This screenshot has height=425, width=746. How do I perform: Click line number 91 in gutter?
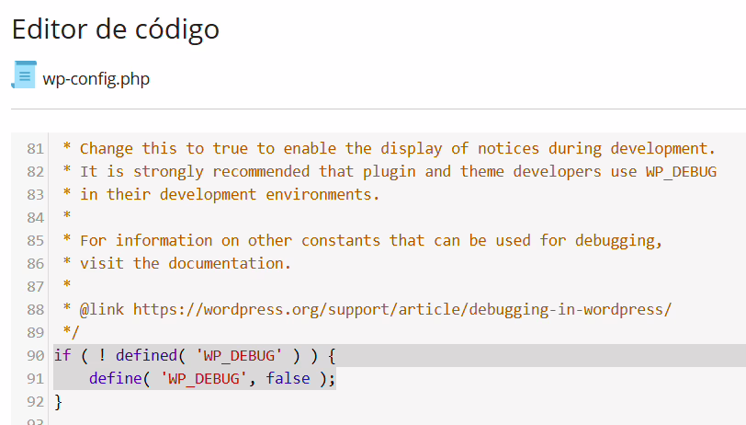[x=35, y=378]
